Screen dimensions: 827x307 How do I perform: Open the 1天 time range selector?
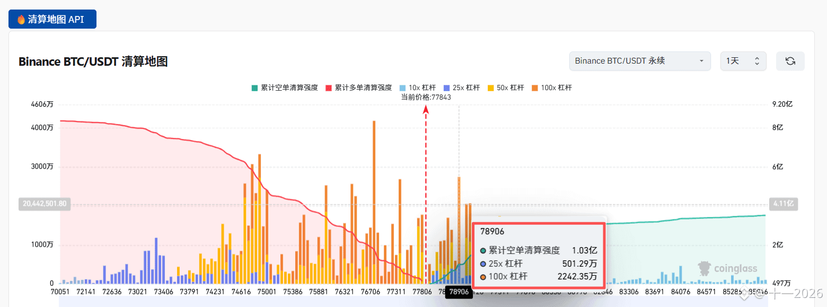743,61
